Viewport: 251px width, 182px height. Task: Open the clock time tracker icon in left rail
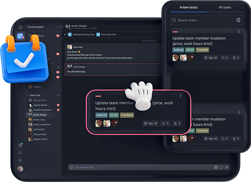(20, 145)
